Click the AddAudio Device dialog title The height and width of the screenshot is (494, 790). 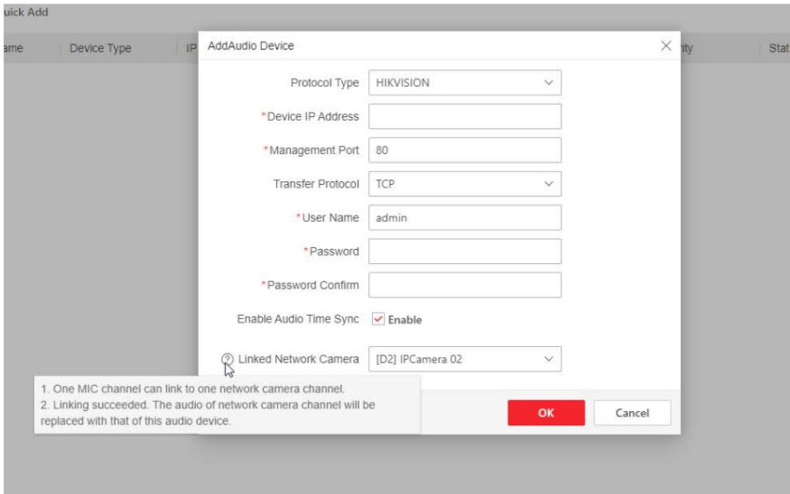251,45
